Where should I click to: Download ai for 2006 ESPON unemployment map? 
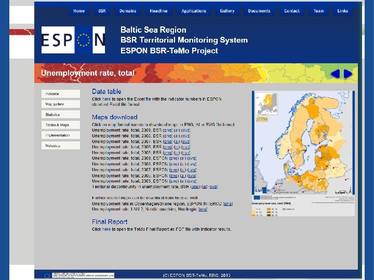coord(183,176)
